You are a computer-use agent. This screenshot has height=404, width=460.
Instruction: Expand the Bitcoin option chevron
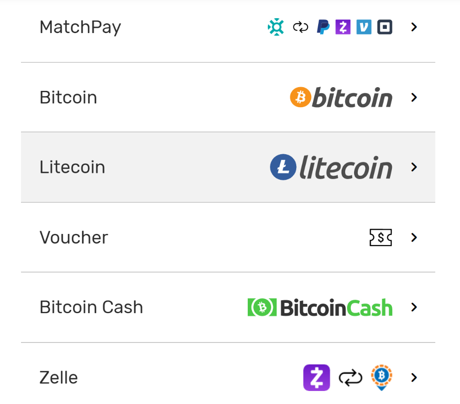[414, 97]
